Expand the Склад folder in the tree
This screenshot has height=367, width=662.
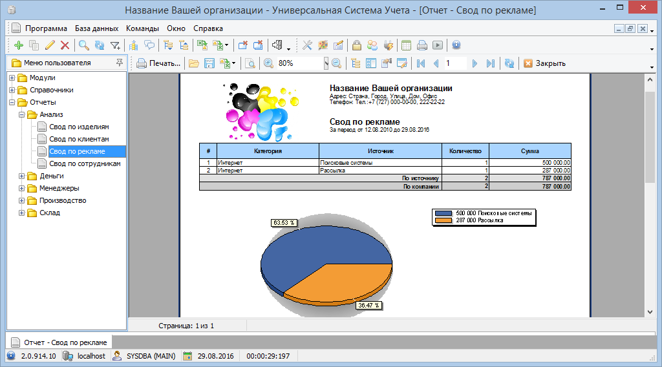[22, 213]
